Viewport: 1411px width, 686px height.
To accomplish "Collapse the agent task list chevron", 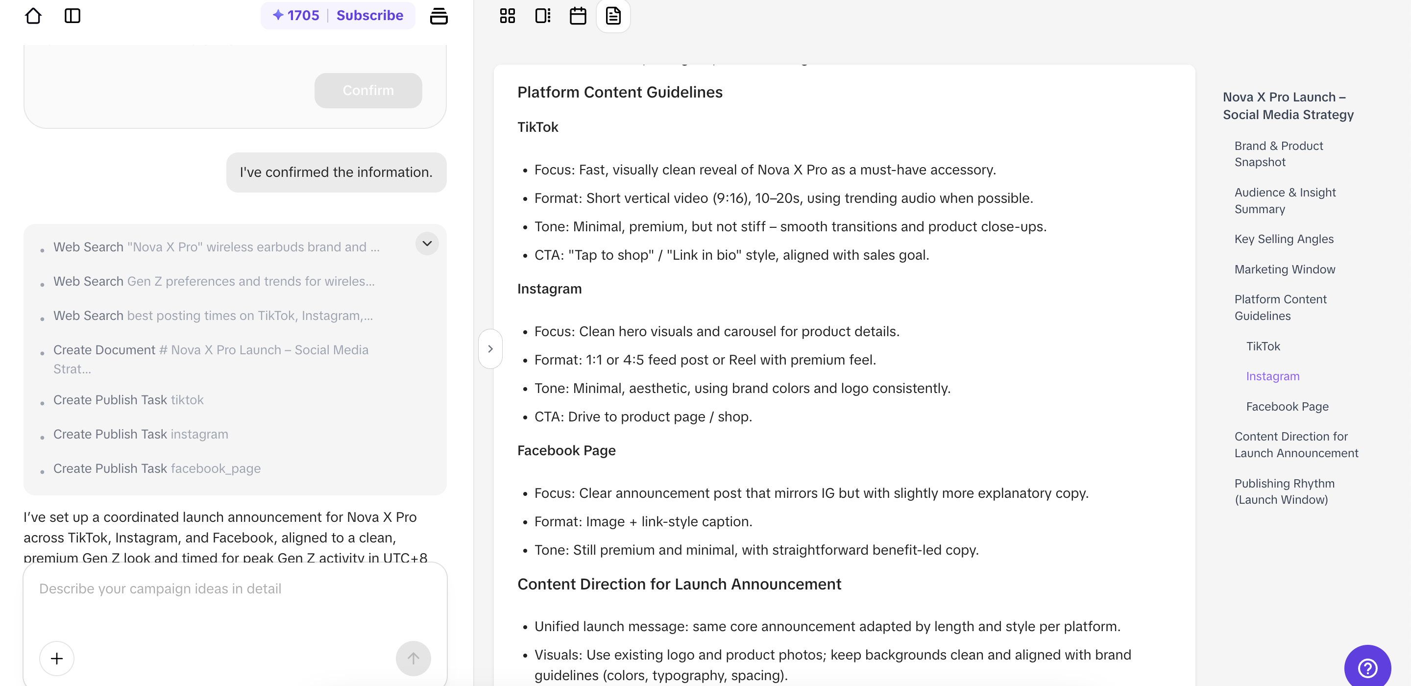I will pyautogui.click(x=427, y=244).
